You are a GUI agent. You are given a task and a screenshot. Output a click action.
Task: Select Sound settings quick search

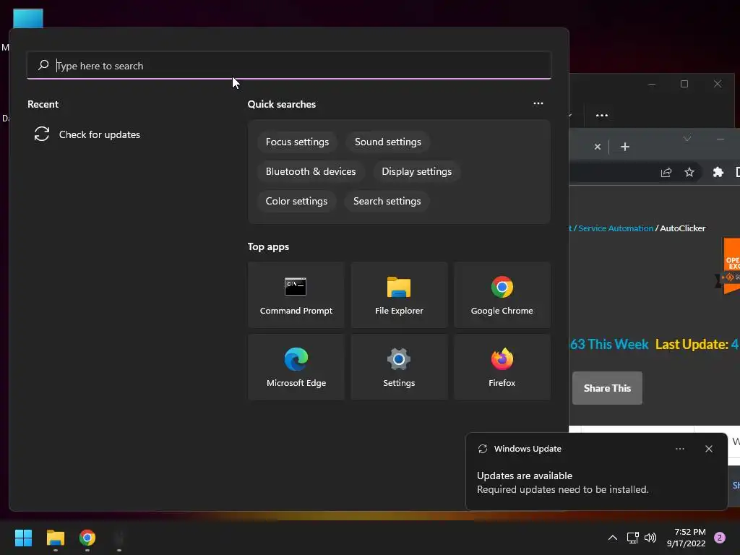pos(387,142)
